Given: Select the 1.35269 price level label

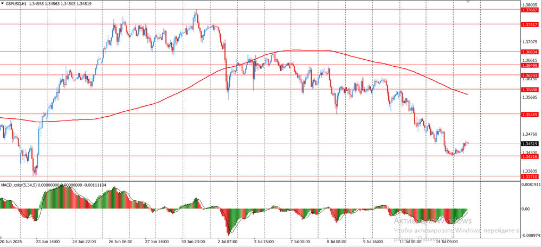Looking at the screenshot, I should (529, 115).
